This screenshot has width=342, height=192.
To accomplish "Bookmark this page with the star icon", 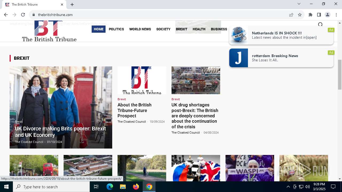I will pos(300,15).
